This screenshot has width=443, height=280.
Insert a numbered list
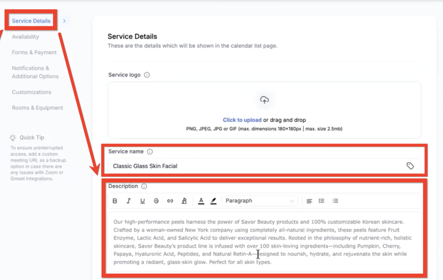[x=335, y=201]
